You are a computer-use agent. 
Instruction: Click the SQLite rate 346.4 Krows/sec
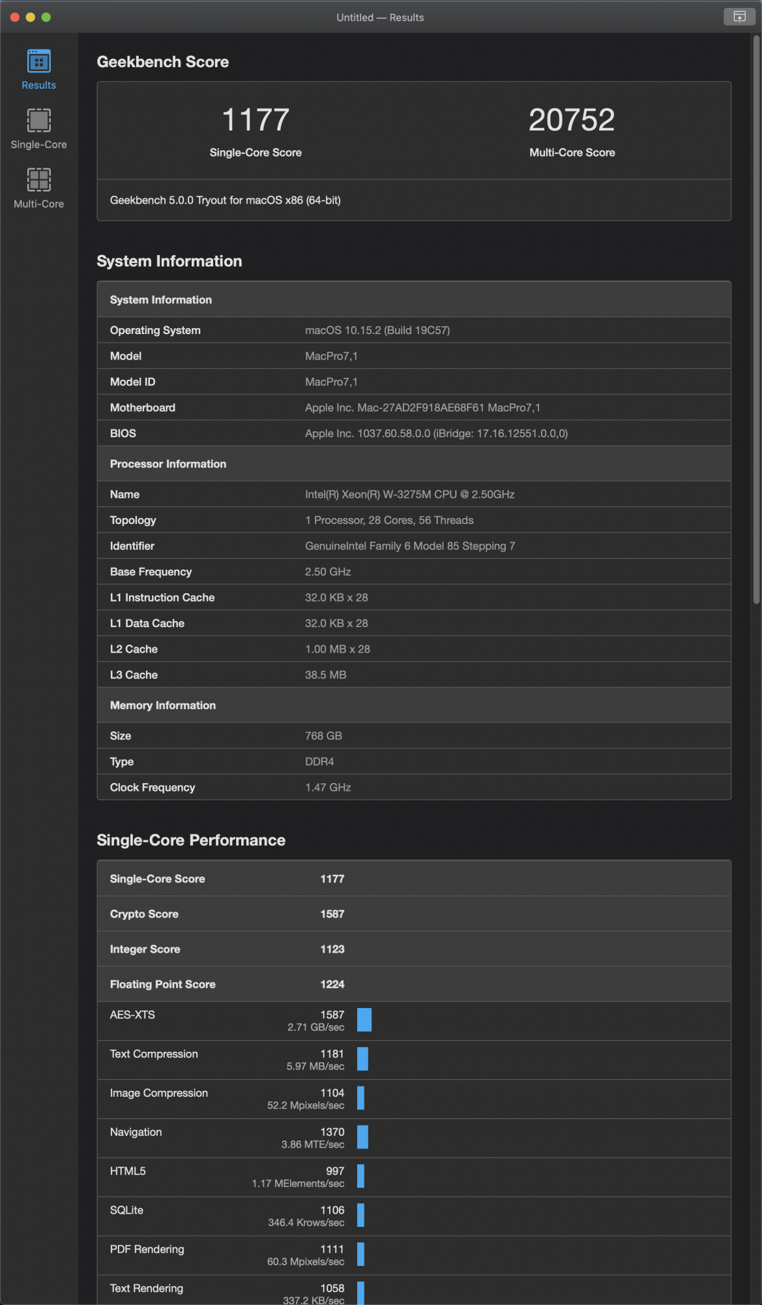pos(306,1223)
